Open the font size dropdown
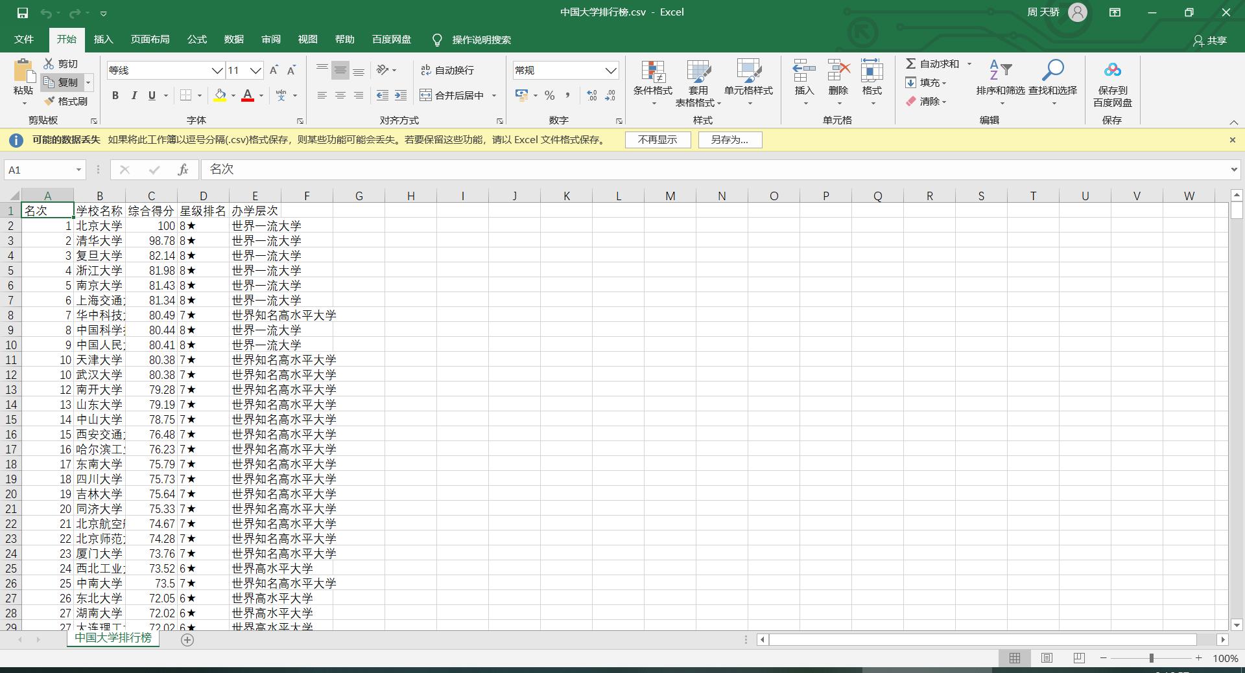The width and height of the screenshot is (1245, 673). (x=255, y=70)
